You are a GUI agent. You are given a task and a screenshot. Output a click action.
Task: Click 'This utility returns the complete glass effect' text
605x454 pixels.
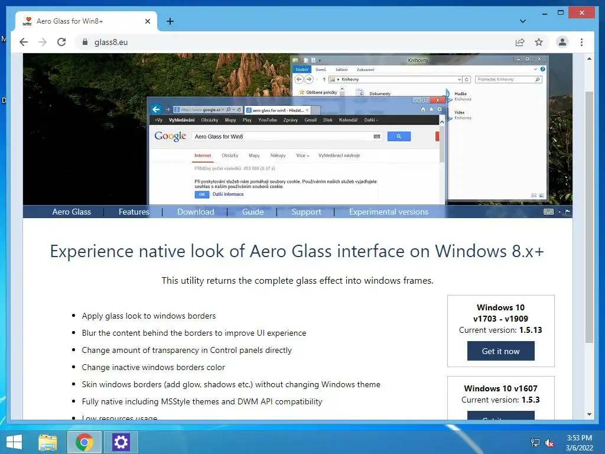[297, 281]
